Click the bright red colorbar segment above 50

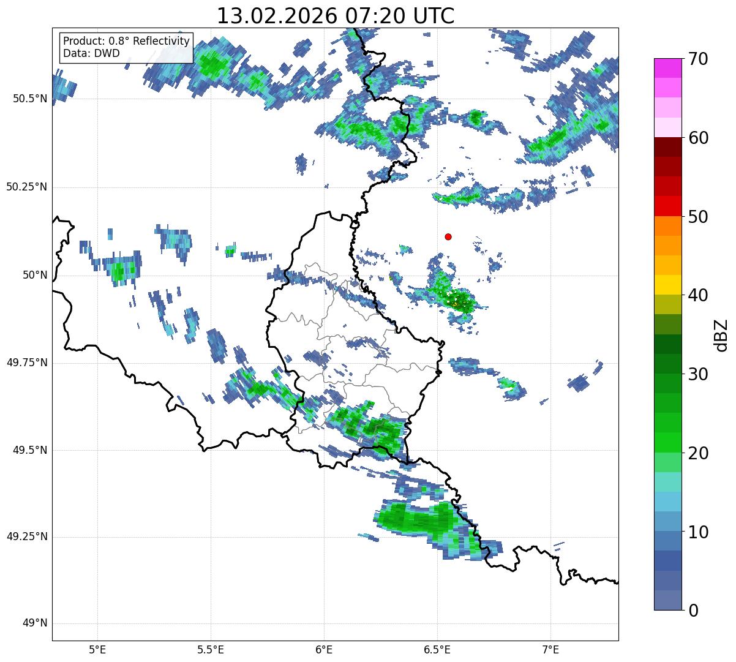[x=667, y=206]
